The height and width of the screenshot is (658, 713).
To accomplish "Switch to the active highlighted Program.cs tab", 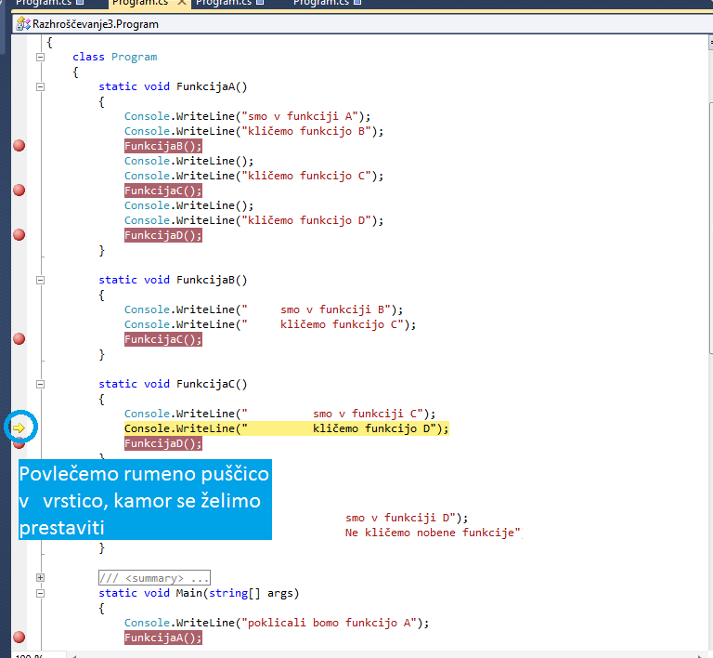I will tap(139, 4).
